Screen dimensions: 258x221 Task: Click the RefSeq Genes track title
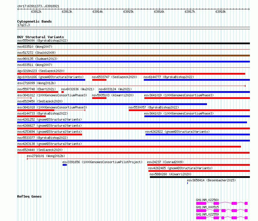[x=29, y=196]
